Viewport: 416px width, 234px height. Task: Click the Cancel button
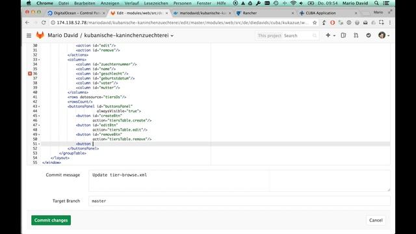(376, 220)
